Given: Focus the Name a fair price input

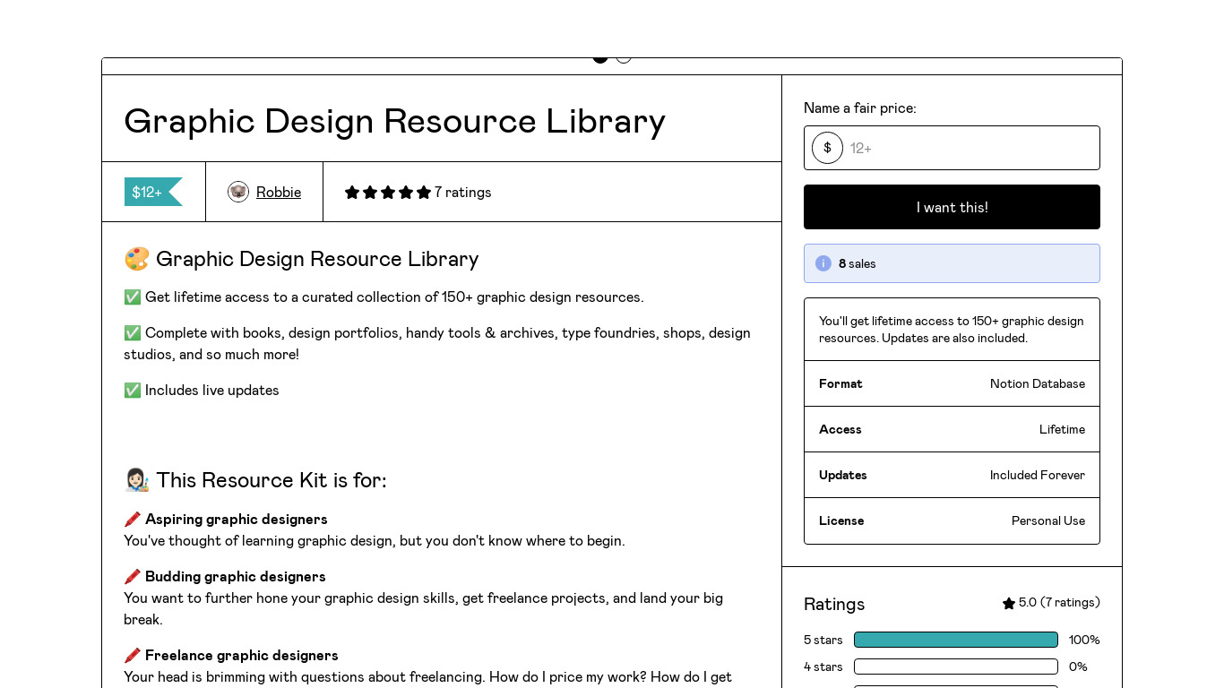Looking at the screenshot, I should [968, 148].
